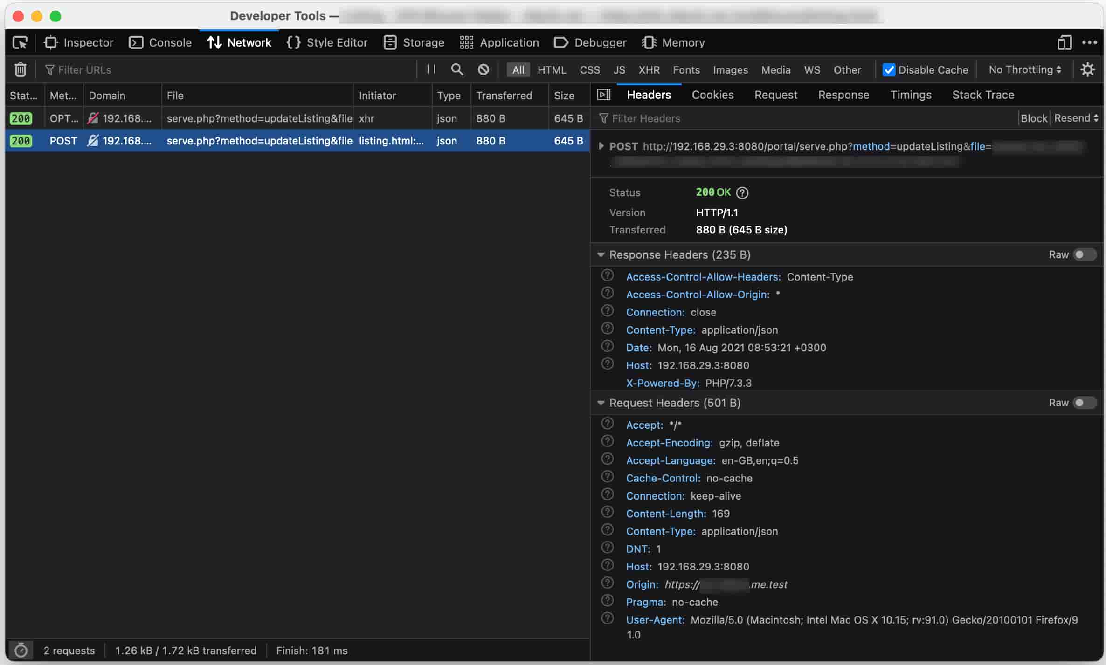Show the Response details tab

843,95
